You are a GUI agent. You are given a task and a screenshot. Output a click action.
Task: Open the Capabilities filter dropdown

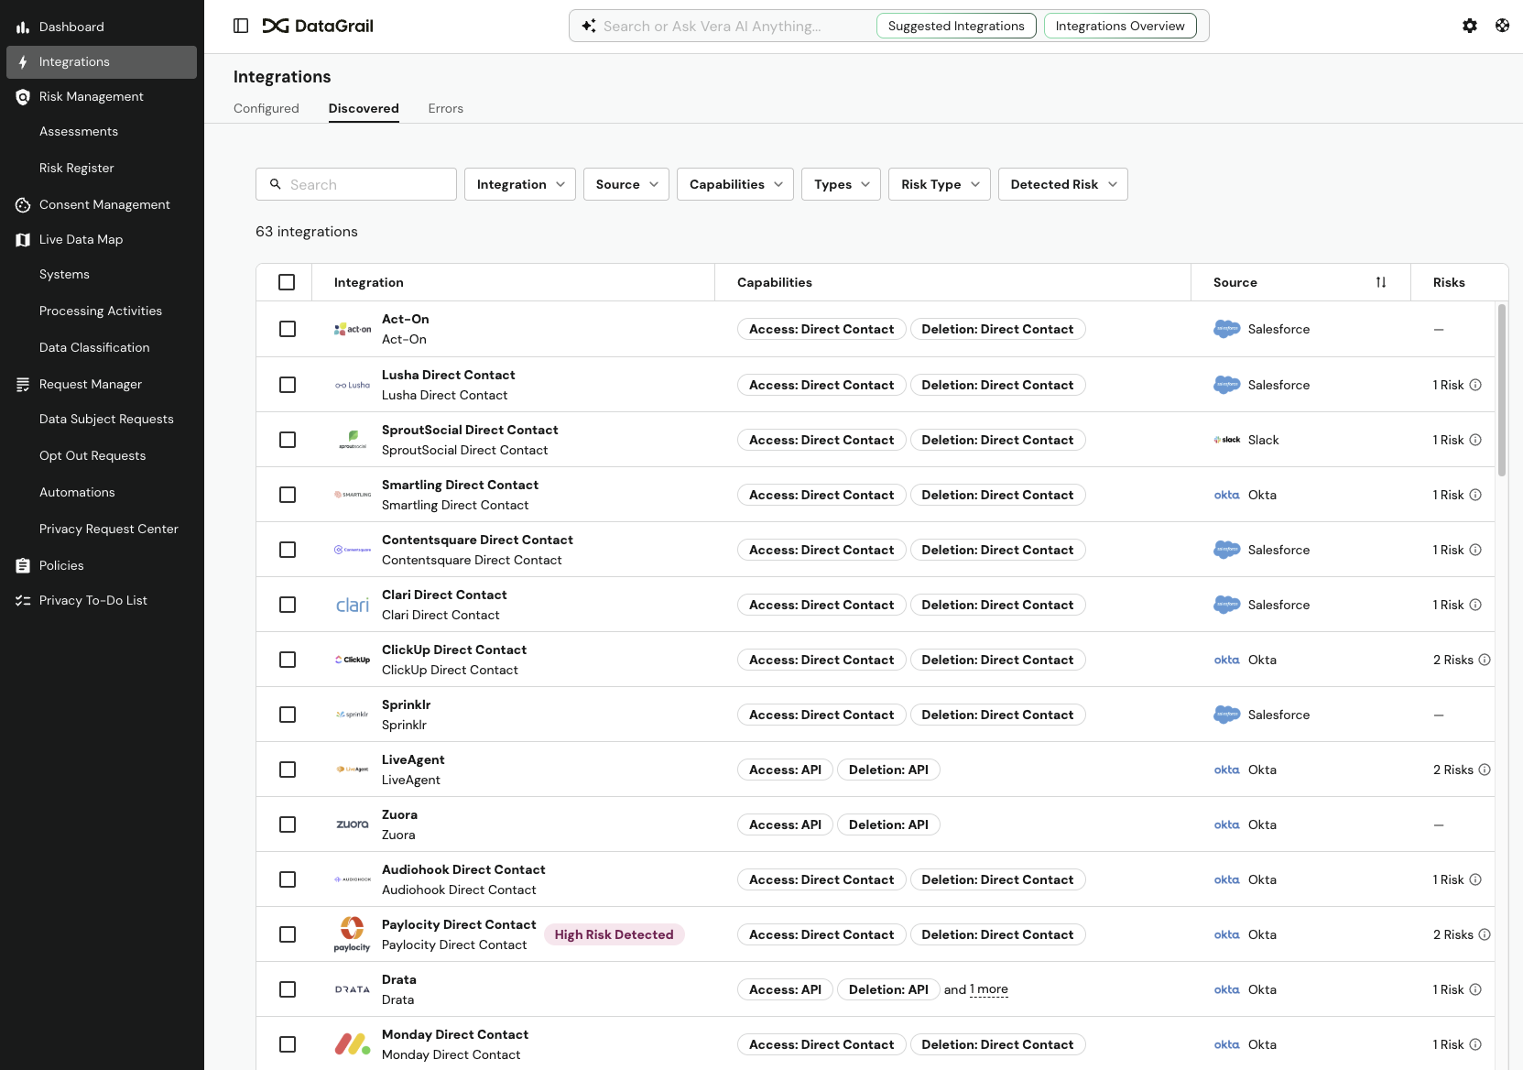pos(734,184)
